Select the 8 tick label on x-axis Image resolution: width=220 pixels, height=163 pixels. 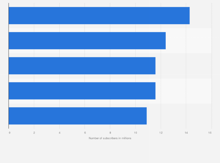pyautogui.click(x=110, y=133)
